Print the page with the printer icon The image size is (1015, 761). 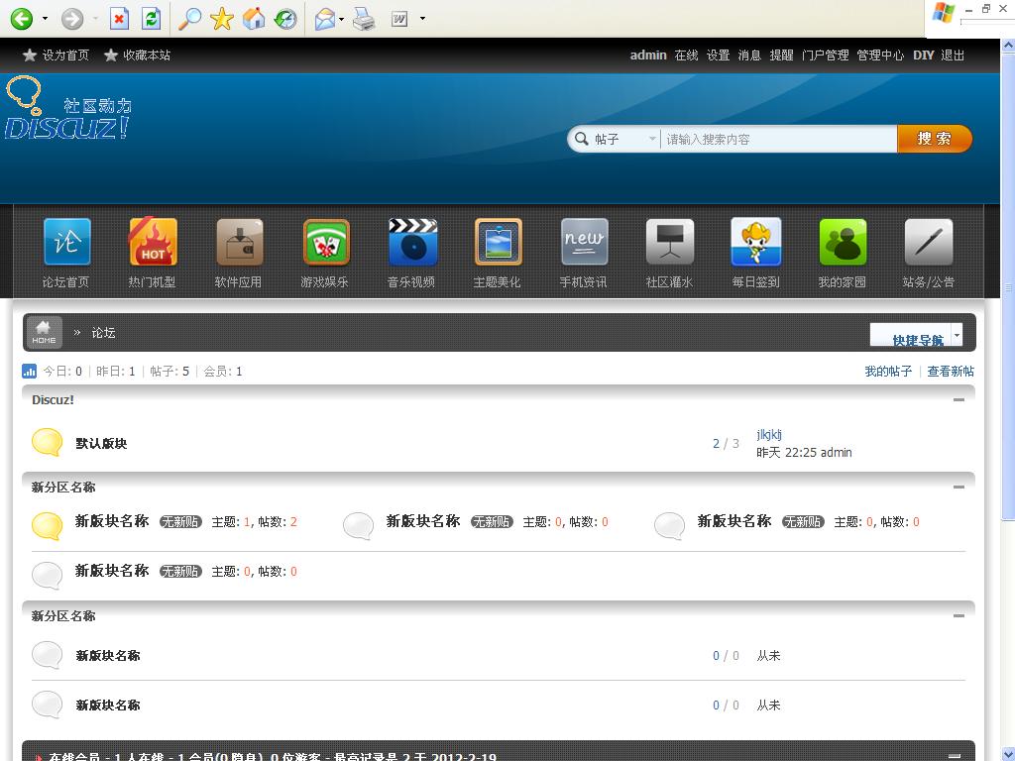tap(364, 19)
